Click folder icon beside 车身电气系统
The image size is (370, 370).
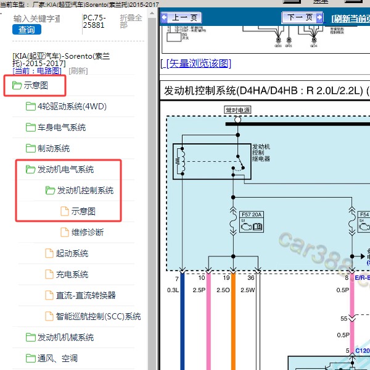[31, 127]
